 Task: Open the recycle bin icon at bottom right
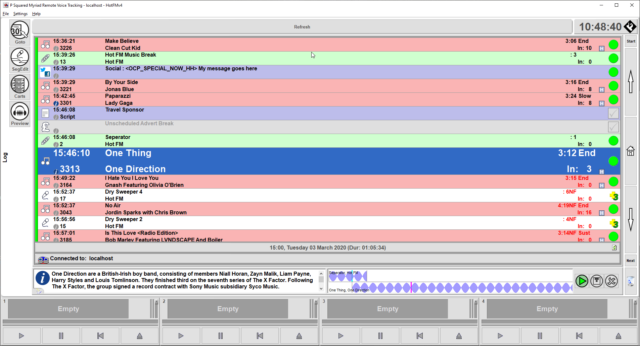pos(631,281)
